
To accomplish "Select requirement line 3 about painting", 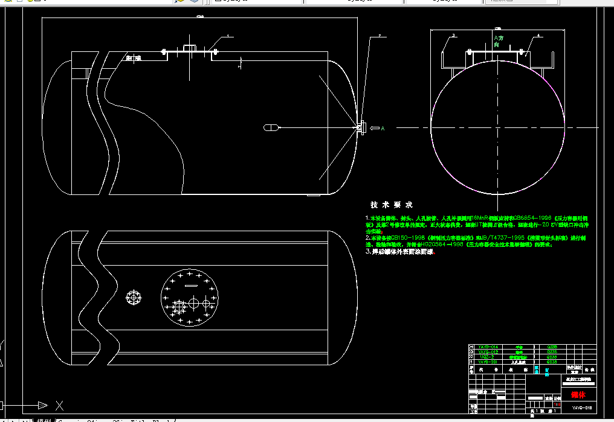I will point(400,252).
